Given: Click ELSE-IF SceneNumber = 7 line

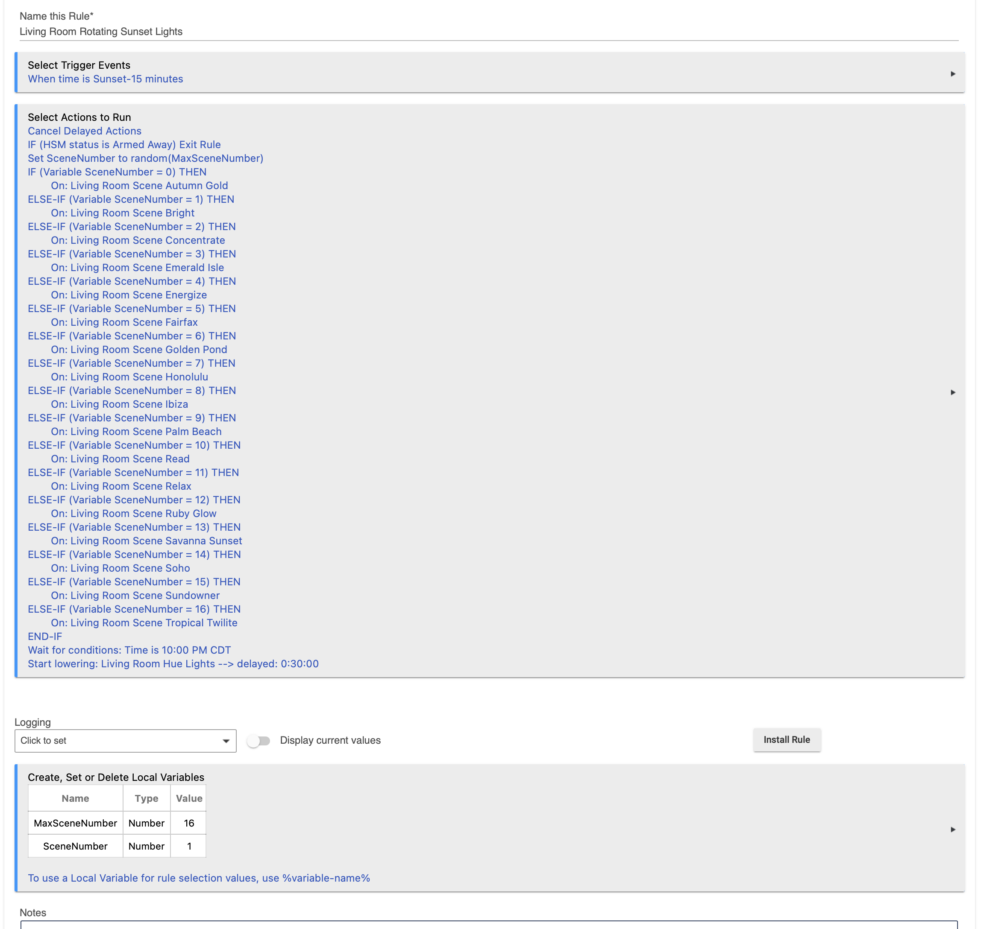Looking at the screenshot, I should 131,363.
